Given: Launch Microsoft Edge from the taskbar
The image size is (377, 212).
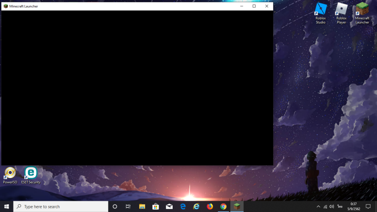Looking at the screenshot, I should point(183,207).
